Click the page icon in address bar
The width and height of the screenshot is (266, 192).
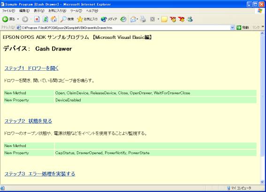point(19,28)
